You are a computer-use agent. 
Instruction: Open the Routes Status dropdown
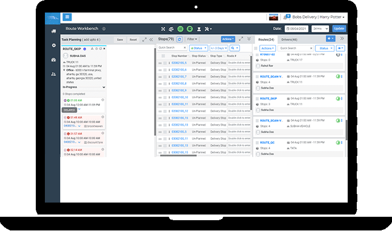[x=325, y=48]
